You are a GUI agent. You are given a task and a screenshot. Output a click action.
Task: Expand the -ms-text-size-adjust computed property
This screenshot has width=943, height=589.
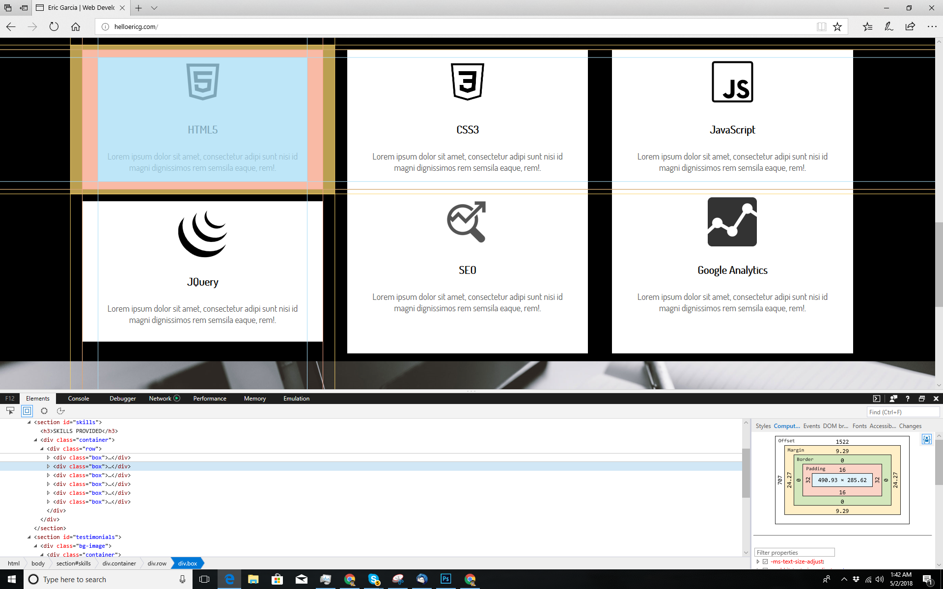tap(758, 562)
